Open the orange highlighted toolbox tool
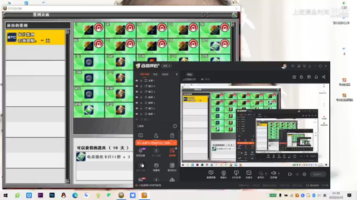This screenshot has height=200, width=357. (x=172, y=152)
